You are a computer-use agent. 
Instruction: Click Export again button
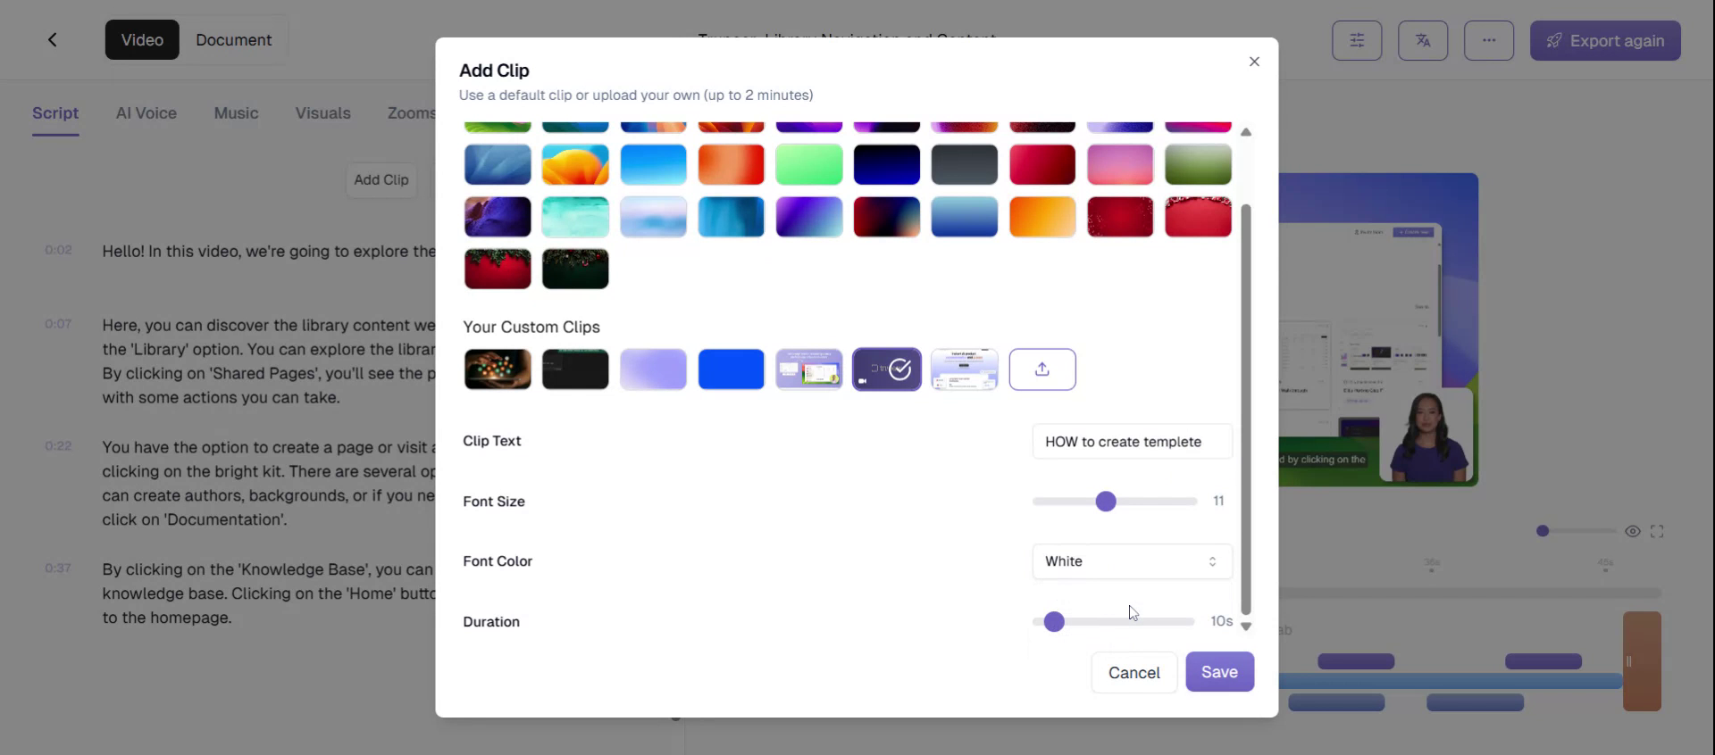[1605, 40]
